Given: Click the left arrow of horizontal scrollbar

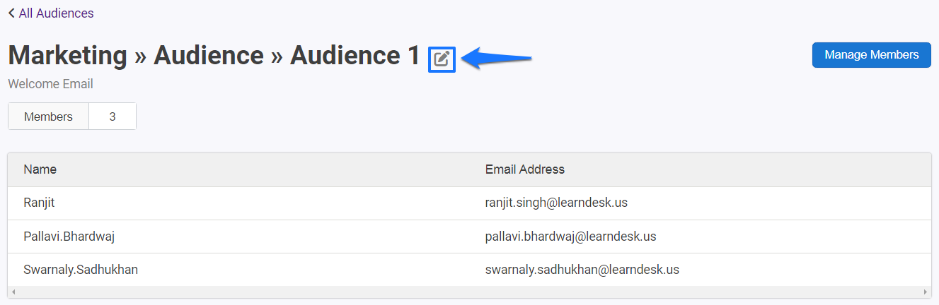Looking at the screenshot, I should point(13,292).
